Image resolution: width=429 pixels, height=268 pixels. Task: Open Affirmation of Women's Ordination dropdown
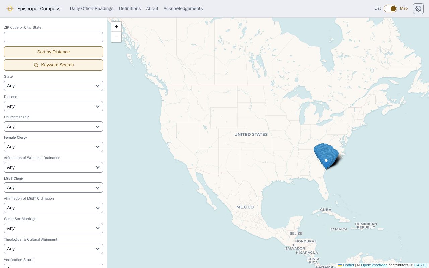tap(53, 167)
